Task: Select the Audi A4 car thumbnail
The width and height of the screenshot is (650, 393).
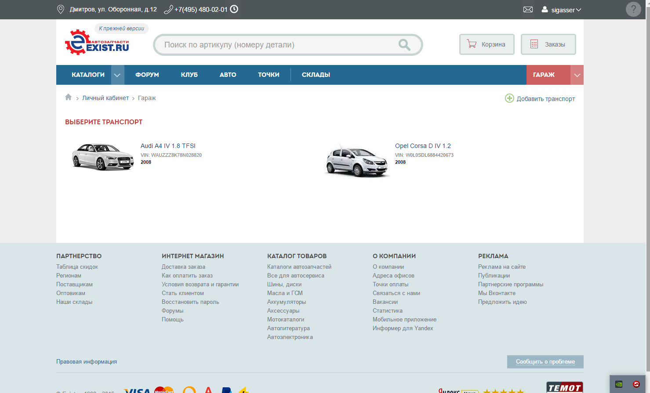Action: (x=102, y=157)
